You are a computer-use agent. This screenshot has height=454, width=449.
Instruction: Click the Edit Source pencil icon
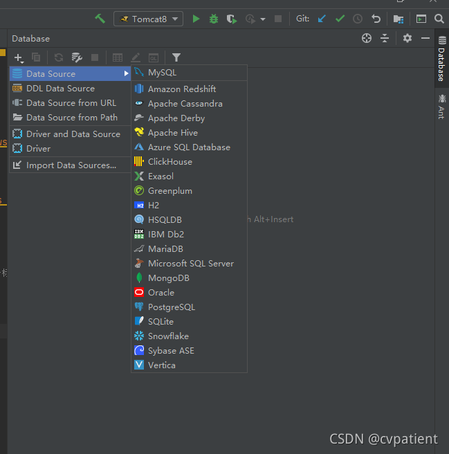(x=136, y=57)
